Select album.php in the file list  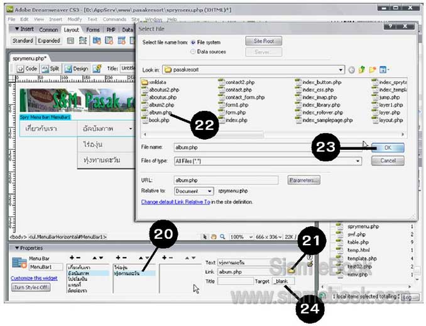tap(156, 112)
